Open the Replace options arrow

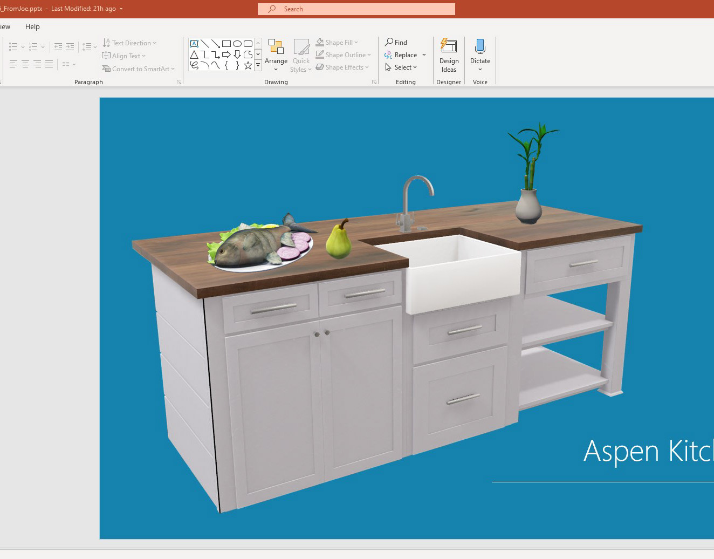tap(424, 55)
